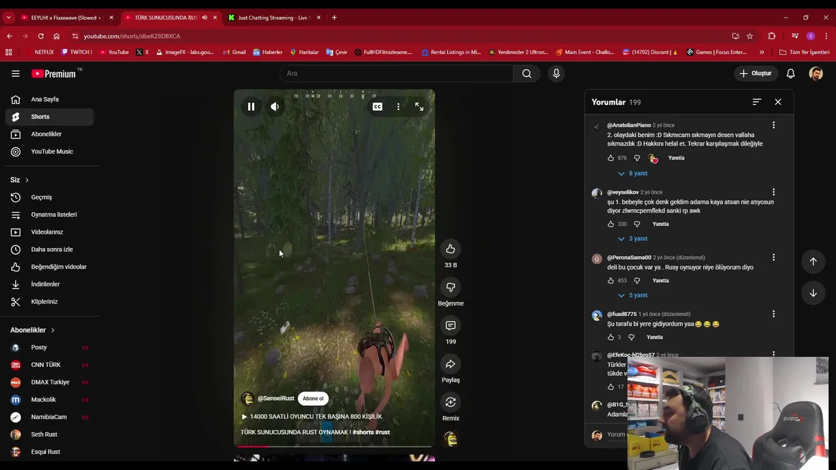Open options menu for @veyselikov comment
Image resolution: width=836 pixels, height=470 pixels.
773,192
